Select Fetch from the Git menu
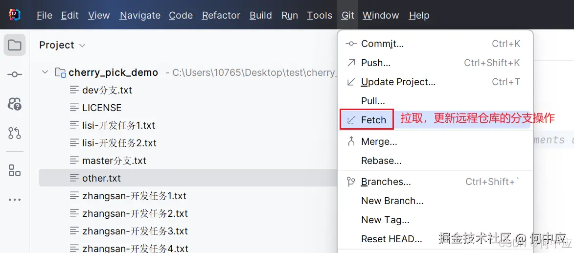The image size is (574, 253). tap(373, 120)
